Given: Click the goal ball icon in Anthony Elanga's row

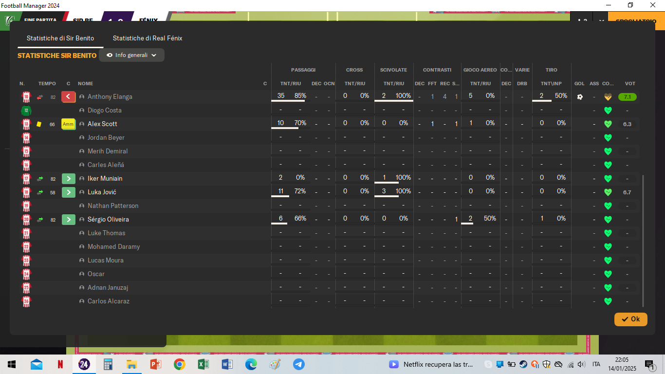Looking at the screenshot, I should [x=580, y=97].
